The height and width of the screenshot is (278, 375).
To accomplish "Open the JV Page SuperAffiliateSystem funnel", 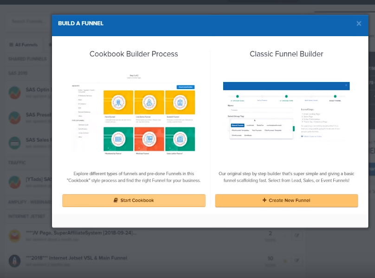I will tap(81, 233).
